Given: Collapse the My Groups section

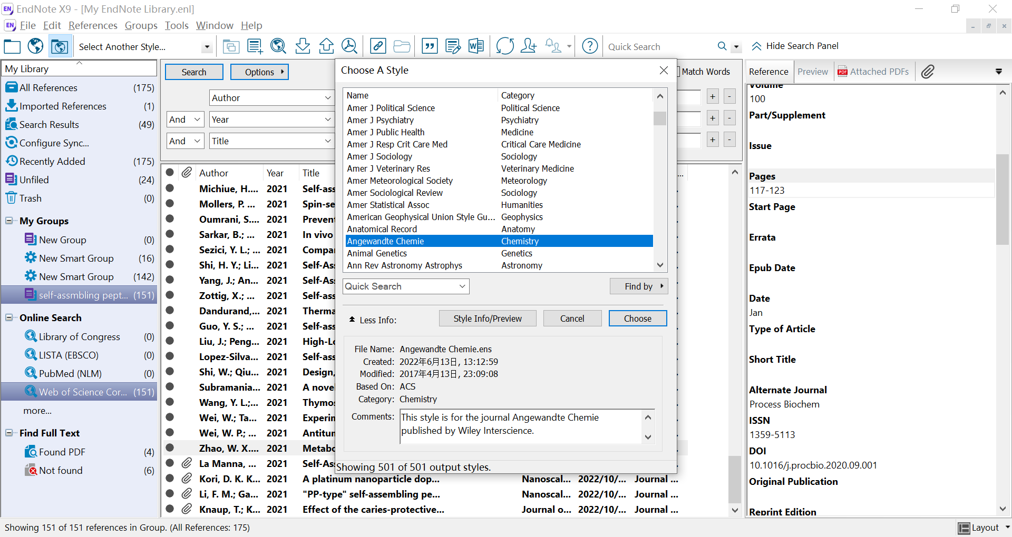Looking at the screenshot, I should pos(9,221).
